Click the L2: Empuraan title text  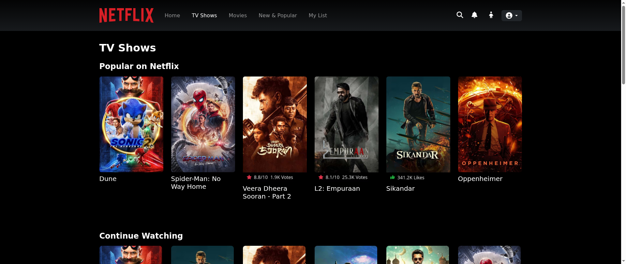point(337,188)
